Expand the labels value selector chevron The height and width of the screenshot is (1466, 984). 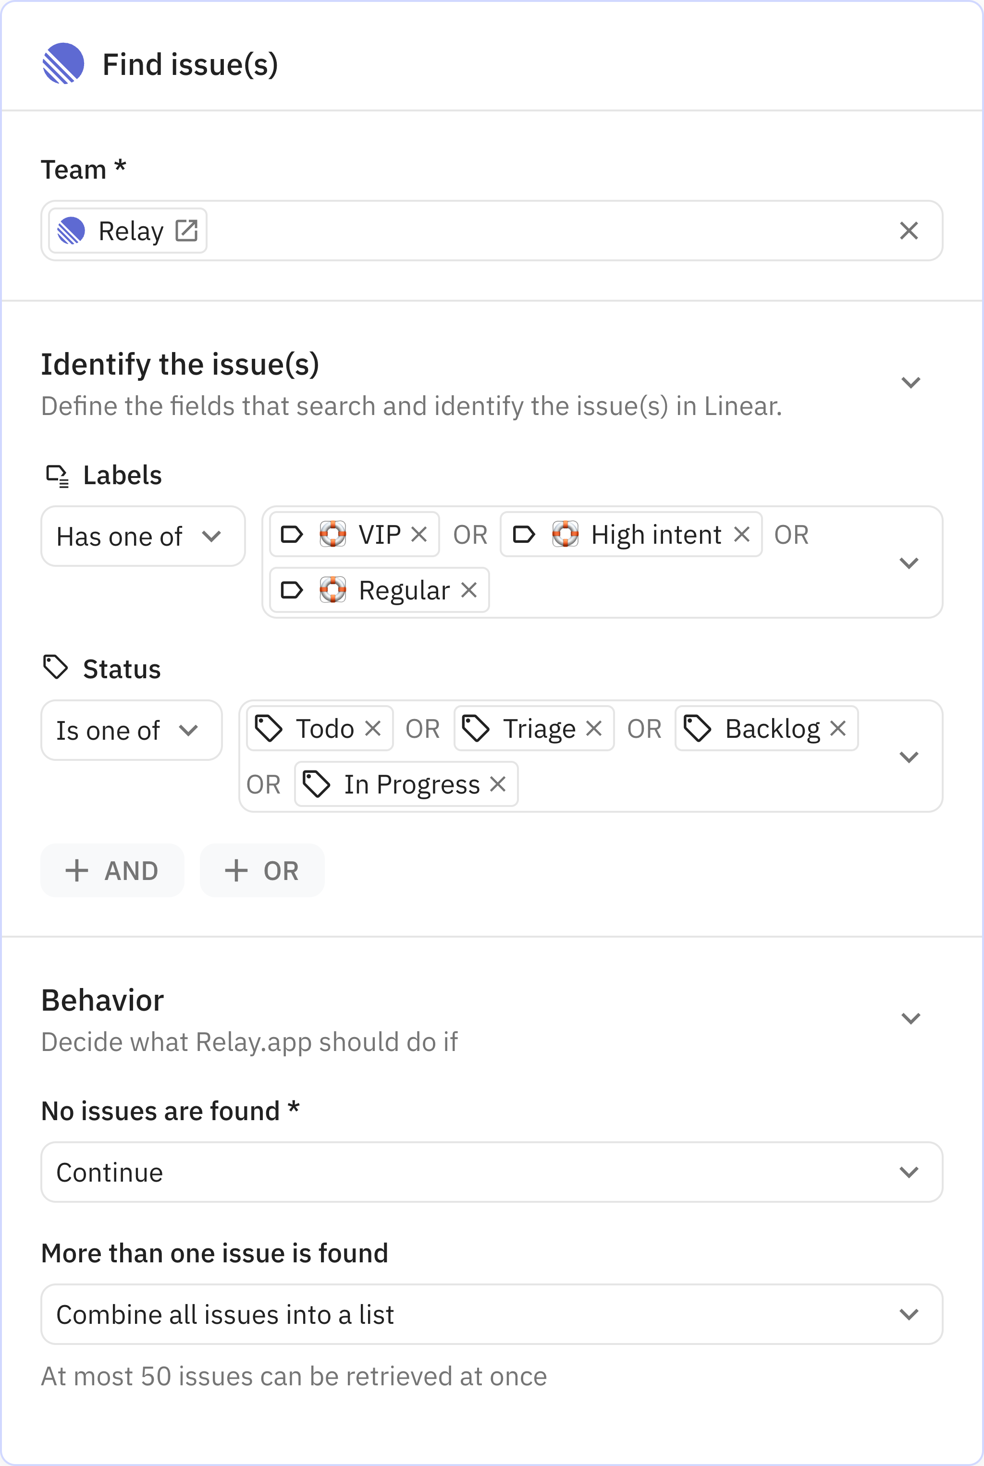[x=909, y=562]
